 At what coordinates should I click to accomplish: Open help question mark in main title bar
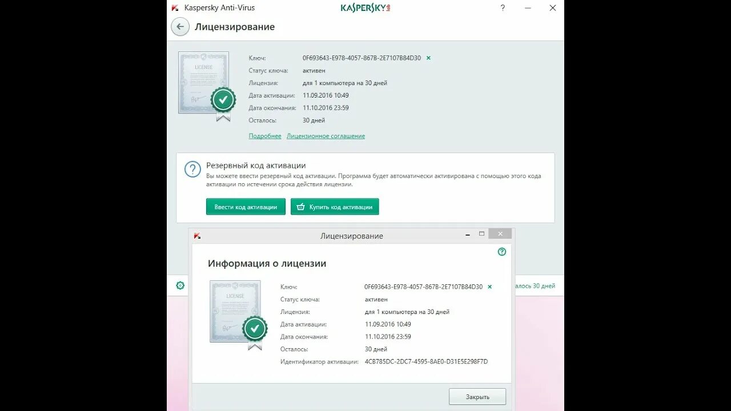pyautogui.click(x=503, y=8)
